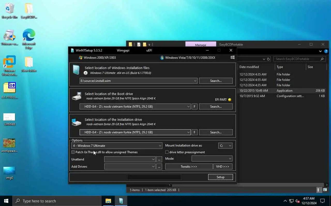
Task: Activate WinNTSetup taskbar button
Action: tap(121, 201)
